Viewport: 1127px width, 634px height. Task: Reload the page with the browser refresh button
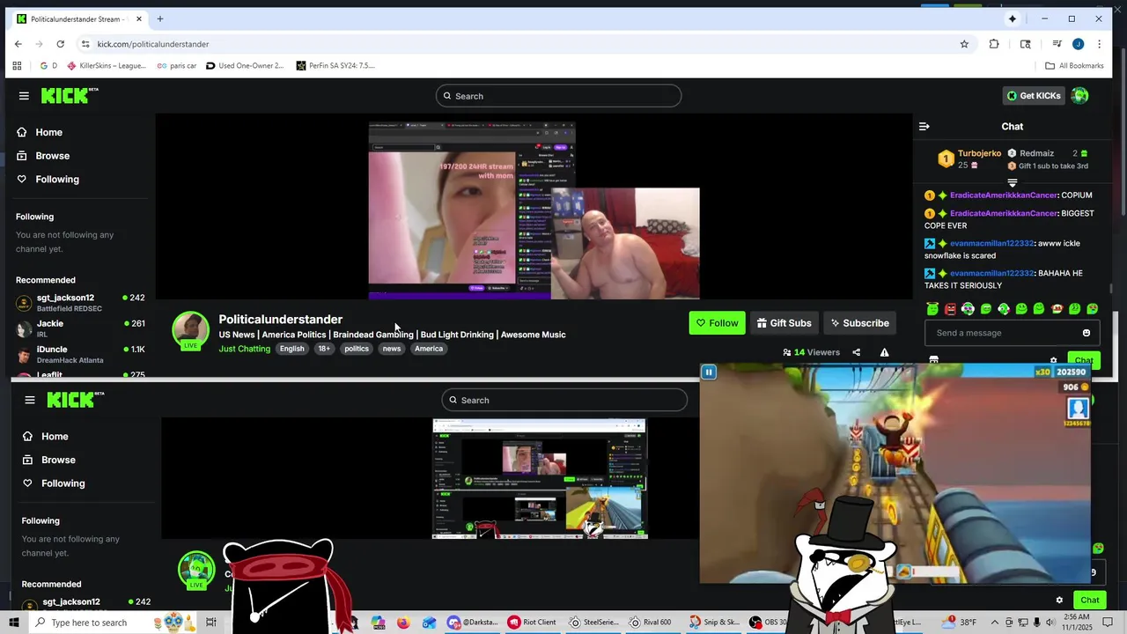tap(60, 44)
